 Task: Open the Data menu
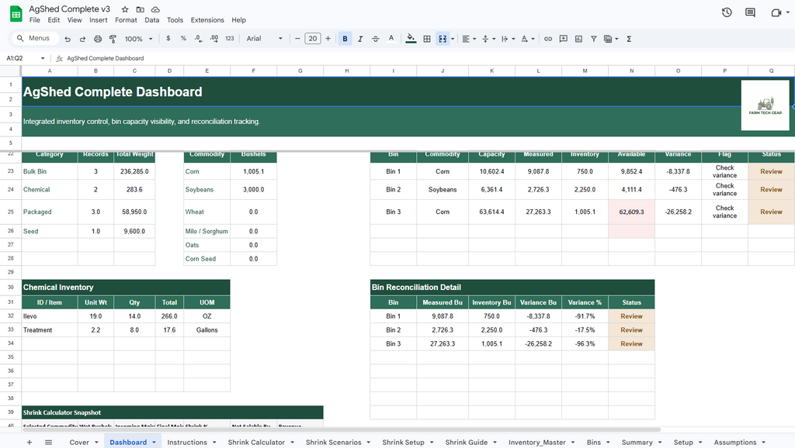[151, 19]
